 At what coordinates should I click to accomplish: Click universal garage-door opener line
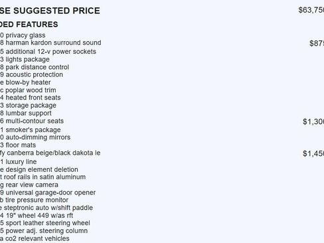[48, 193]
